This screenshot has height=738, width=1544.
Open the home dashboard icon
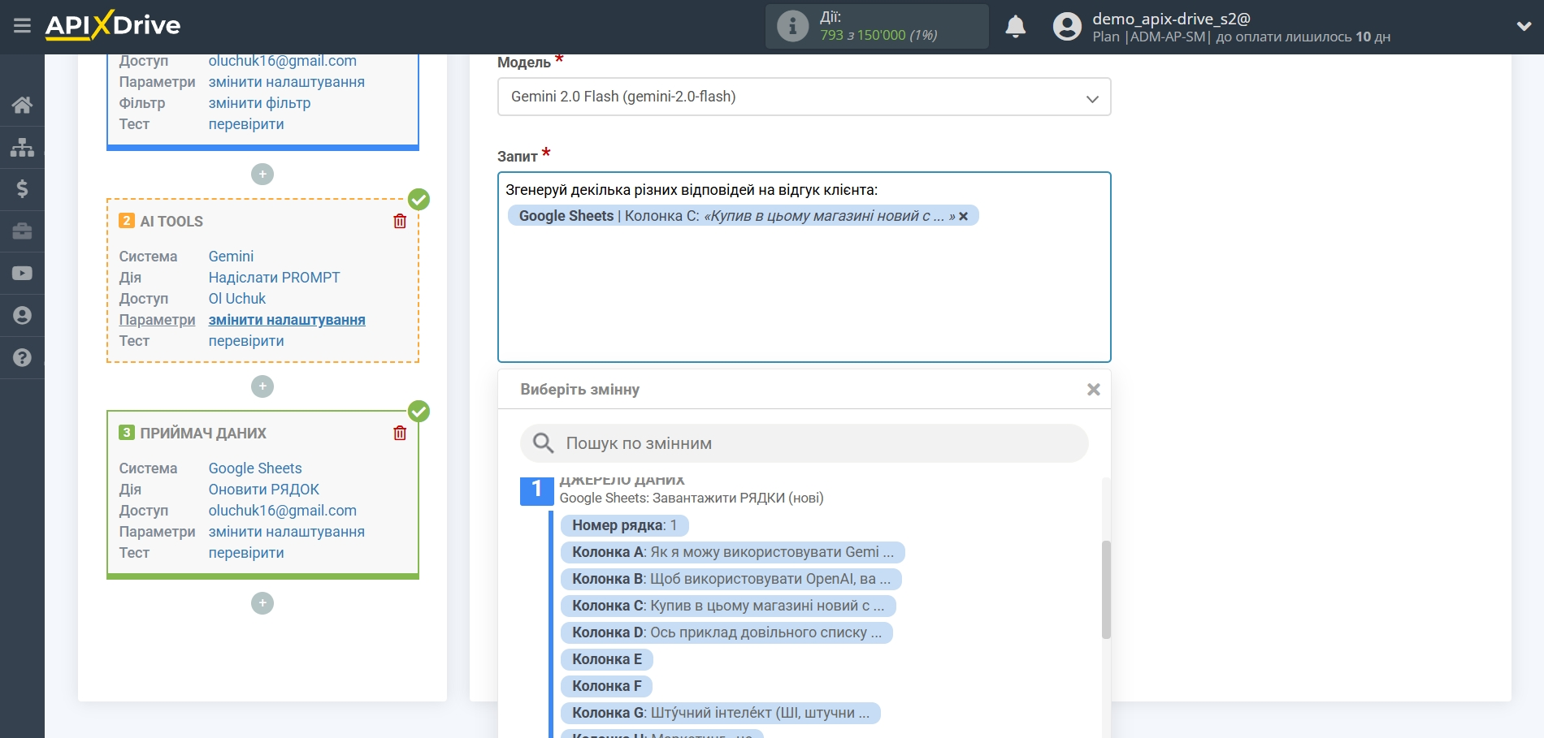click(22, 105)
